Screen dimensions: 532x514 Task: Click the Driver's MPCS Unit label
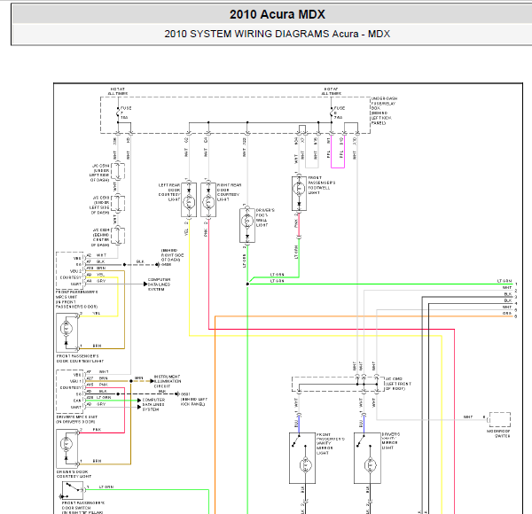coord(76,419)
